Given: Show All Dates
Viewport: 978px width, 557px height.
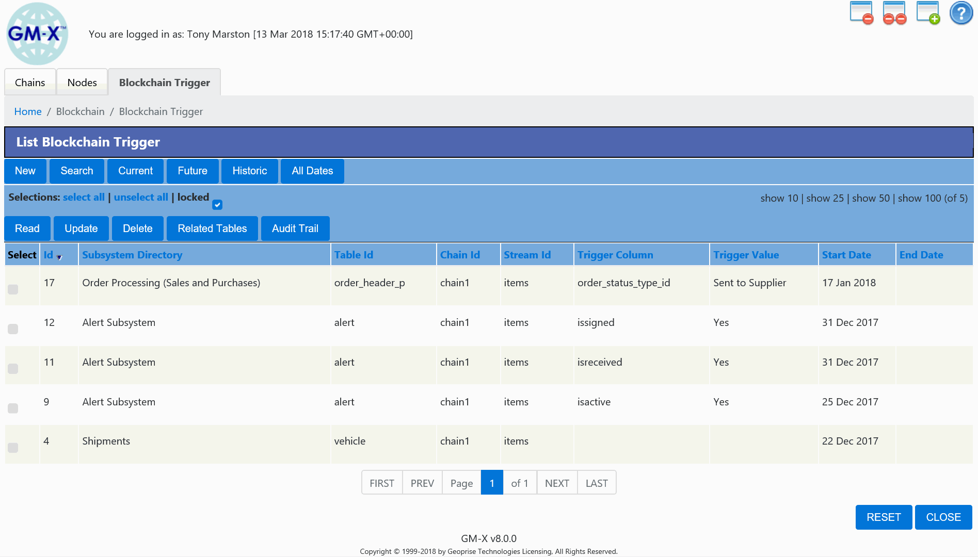Looking at the screenshot, I should [312, 171].
